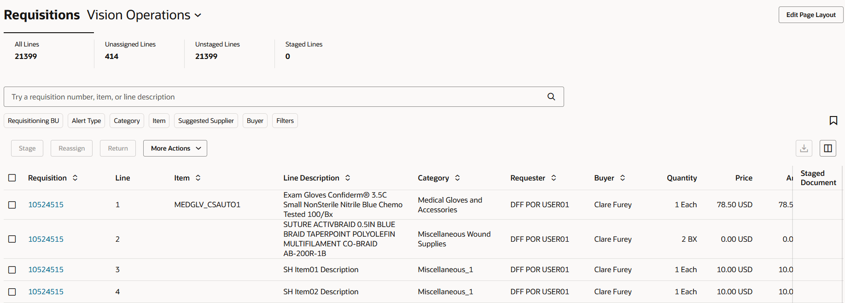This screenshot has height=303, width=845.
Task: Click the bookmark saved search icon
Action: [833, 120]
